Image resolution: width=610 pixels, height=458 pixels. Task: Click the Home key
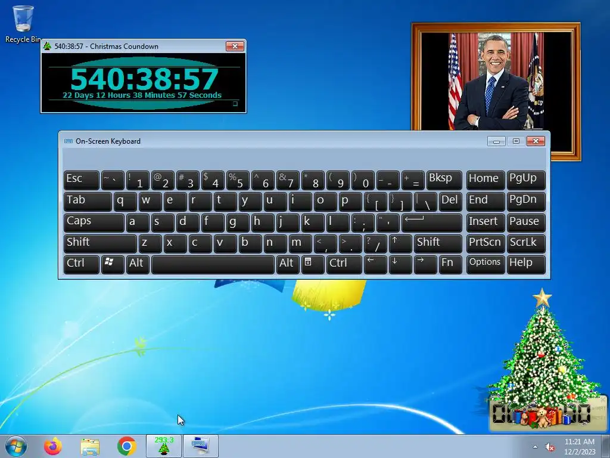tap(485, 180)
